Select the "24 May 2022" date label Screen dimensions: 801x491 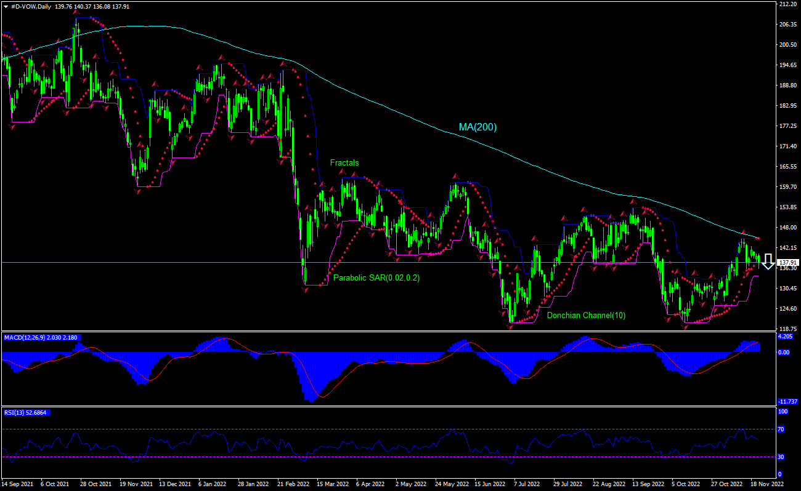tap(452, 484)
